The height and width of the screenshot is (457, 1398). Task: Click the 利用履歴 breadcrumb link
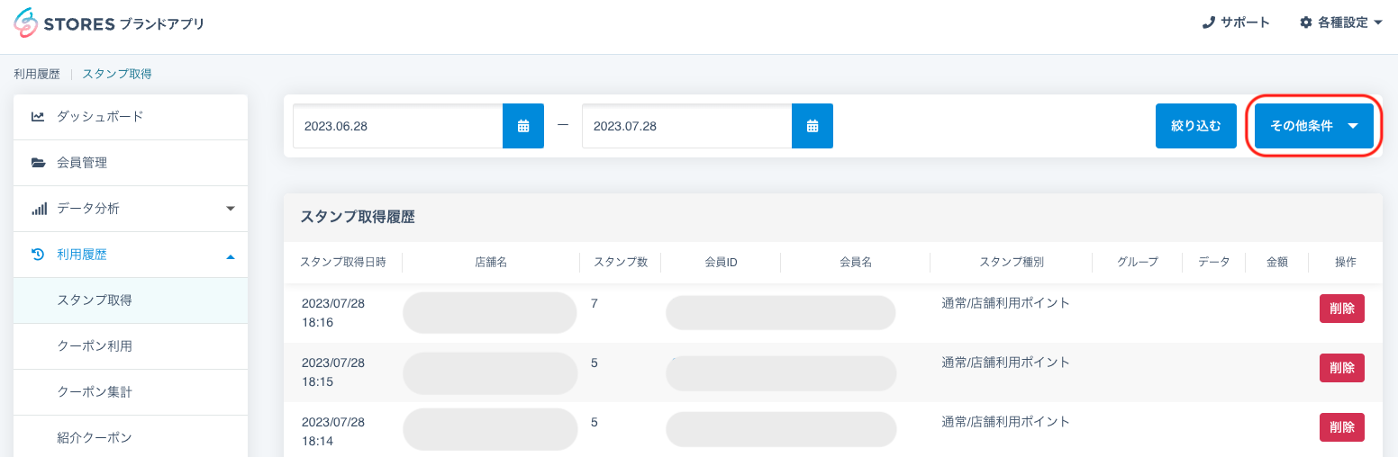point(37,74)
